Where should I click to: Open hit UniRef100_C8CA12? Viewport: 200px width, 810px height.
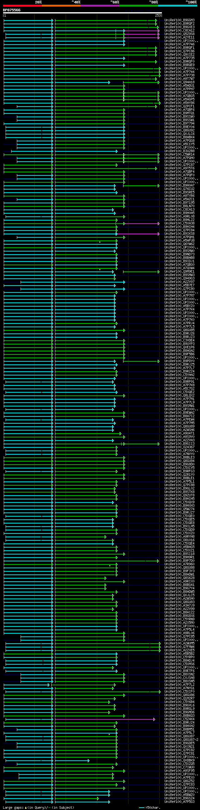coord(179,30)
